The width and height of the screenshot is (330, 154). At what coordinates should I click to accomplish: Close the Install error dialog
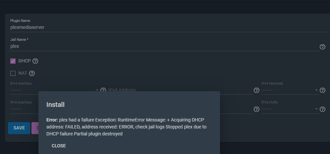click(x=59, y=146)
